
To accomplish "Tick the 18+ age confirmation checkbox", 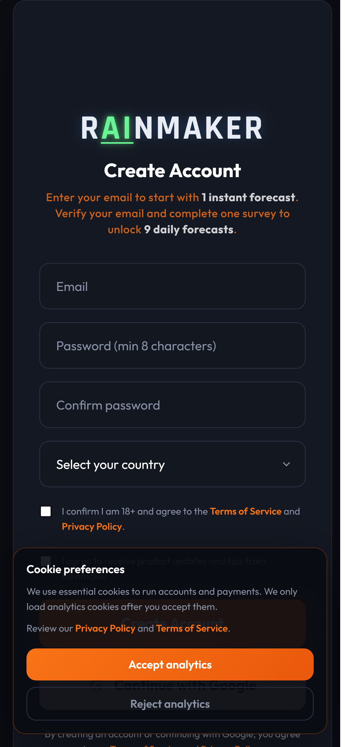I will (x=46, y=511).
